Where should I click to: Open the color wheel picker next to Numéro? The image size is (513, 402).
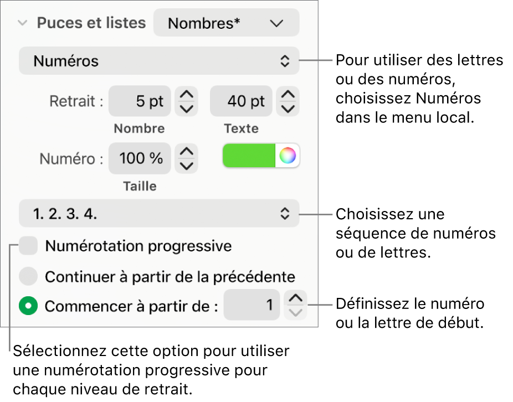288,156
